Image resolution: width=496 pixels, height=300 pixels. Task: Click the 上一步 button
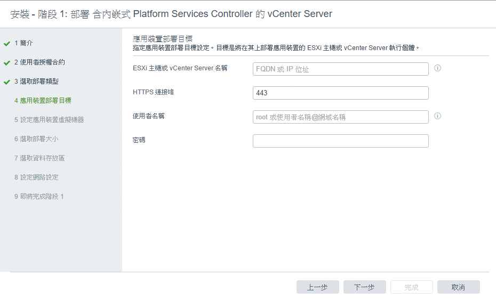317,287
